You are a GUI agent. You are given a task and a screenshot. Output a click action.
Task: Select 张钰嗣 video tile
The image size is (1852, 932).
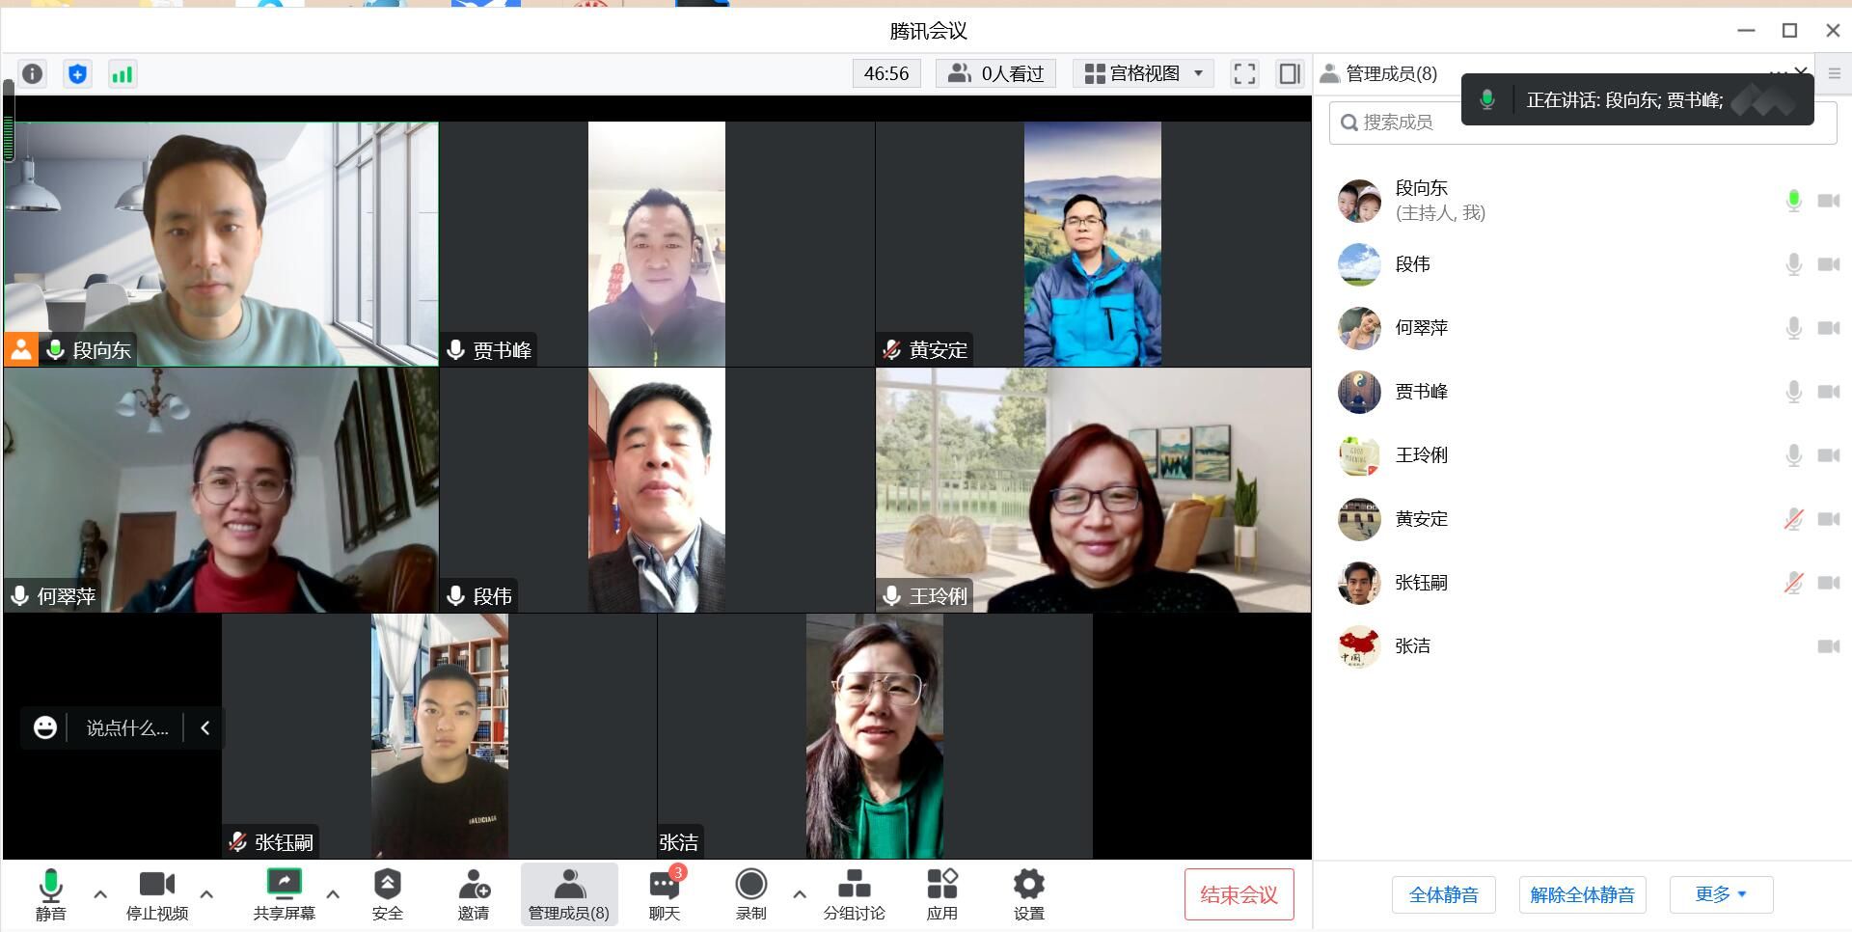439,736
